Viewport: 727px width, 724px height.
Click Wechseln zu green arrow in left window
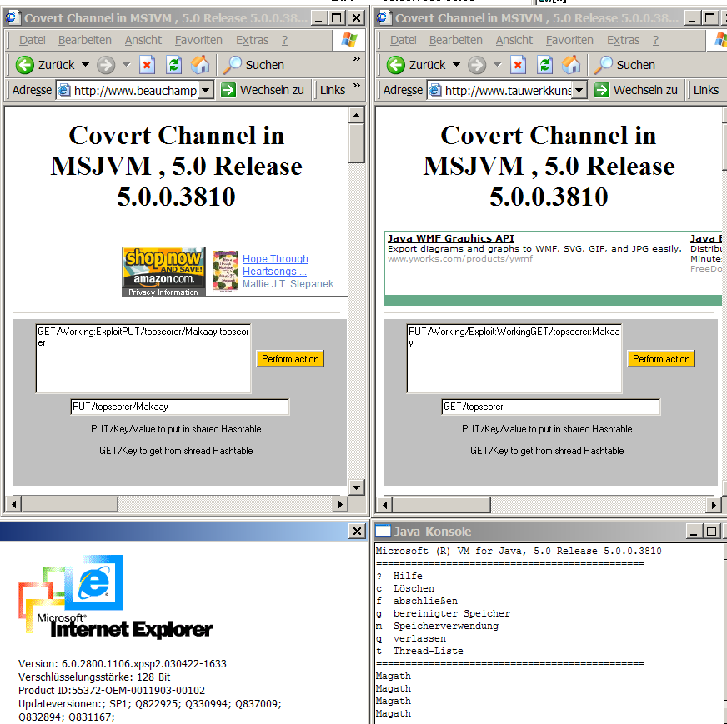pyautogui.click(x=228, y=90)
